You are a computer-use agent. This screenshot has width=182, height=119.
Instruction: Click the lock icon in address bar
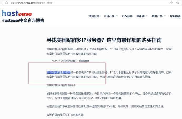tap(7, 3)
